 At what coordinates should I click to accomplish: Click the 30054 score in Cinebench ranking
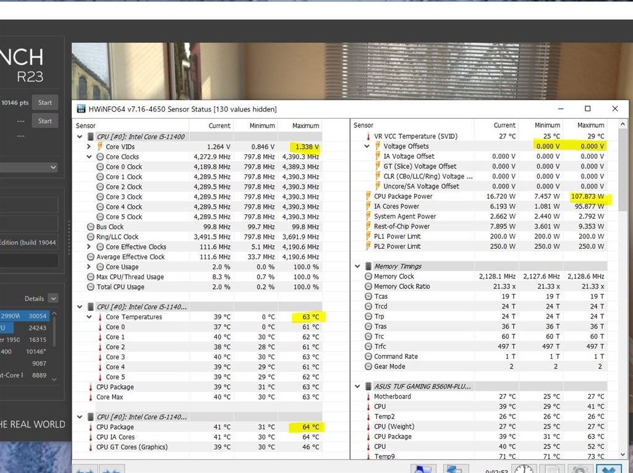pos(38,316)
